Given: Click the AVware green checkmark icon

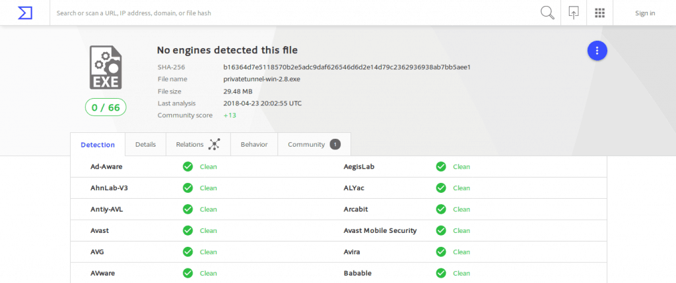Looking at the screenshot, I should pyautogui.click(x=187, y=273).
